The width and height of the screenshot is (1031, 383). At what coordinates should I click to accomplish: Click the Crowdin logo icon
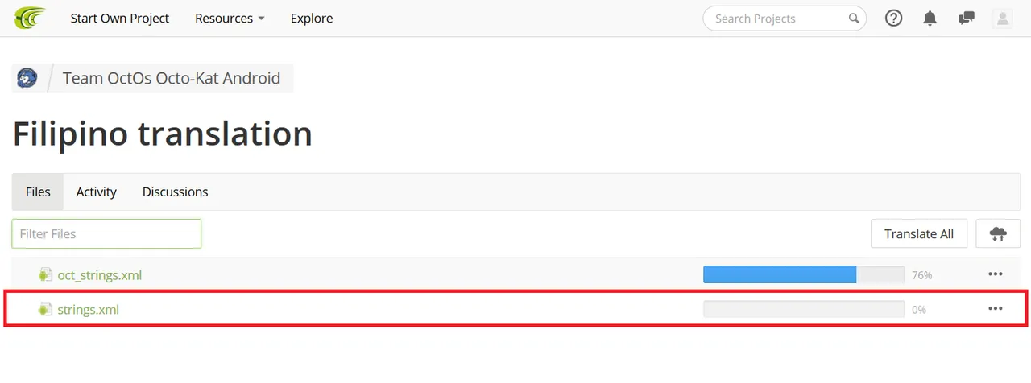(x=31, y=18)
